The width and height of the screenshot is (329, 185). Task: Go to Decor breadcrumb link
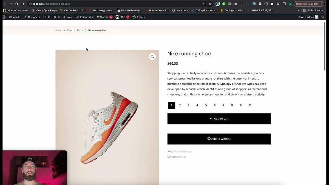[80, 30]
